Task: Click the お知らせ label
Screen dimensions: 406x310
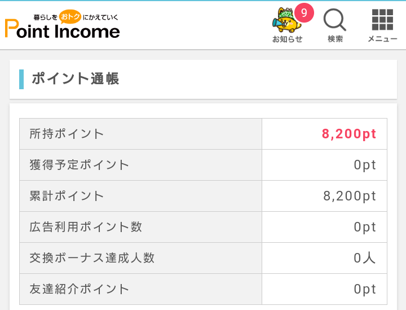Action: pyautogui.click(x=287, y=39)
